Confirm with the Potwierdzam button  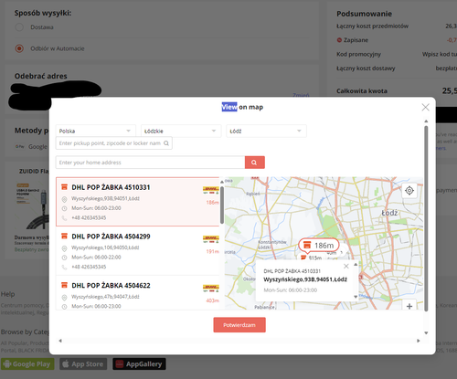[239, 325]
